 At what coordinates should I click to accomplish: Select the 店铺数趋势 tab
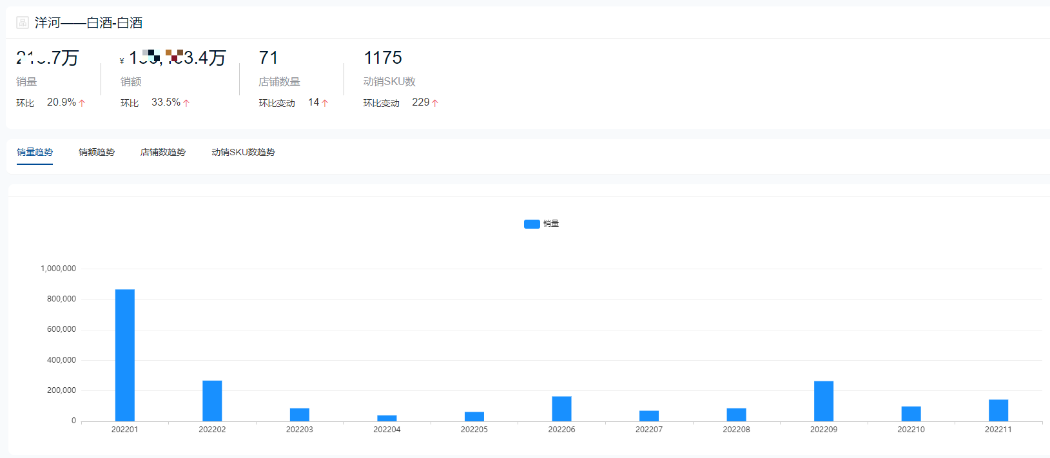tap(163, 152)
